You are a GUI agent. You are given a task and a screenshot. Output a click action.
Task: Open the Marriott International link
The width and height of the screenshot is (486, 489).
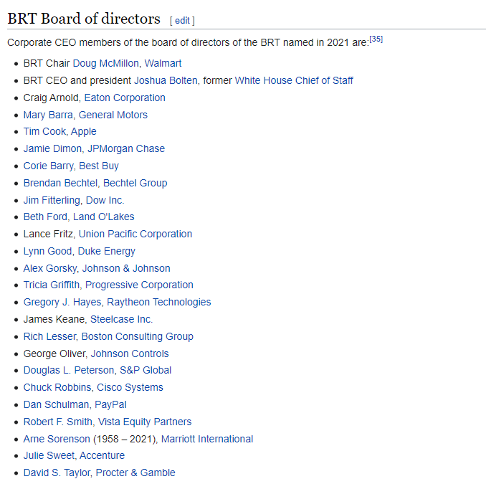click(x=207, y=439)
